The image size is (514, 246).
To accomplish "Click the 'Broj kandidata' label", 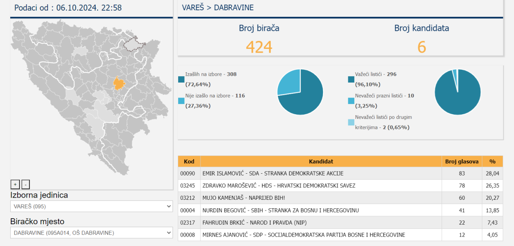I will (422, 28).
